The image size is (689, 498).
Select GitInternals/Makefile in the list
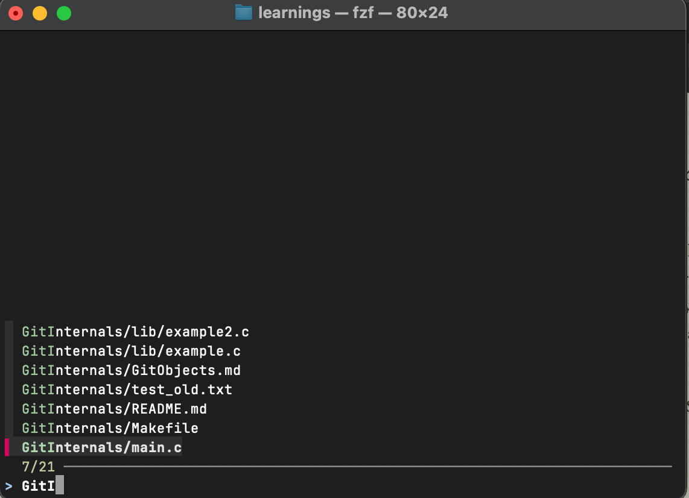point(110,427)
